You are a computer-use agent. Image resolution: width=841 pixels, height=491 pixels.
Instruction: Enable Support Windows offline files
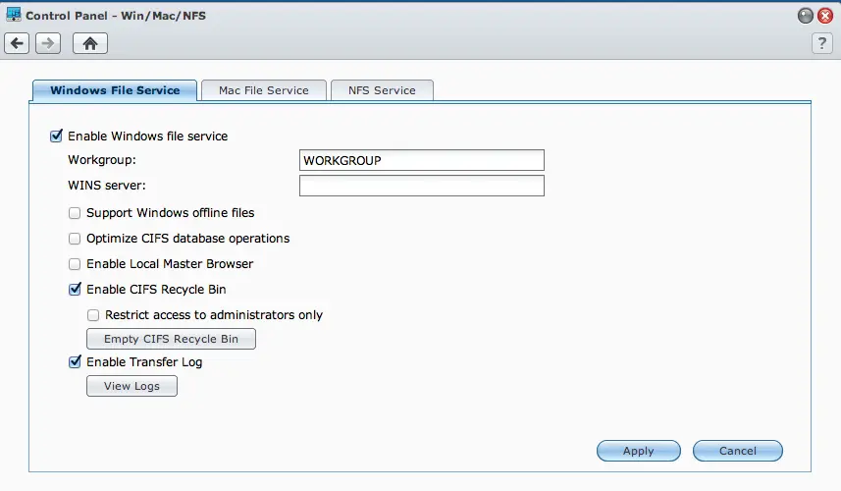coord(75,213)
